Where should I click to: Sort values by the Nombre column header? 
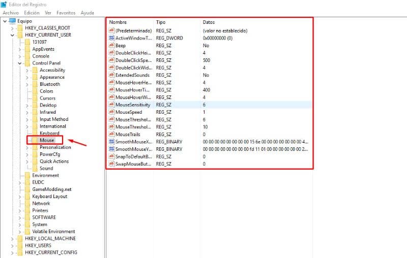pyautogui.click(x=118, y=23)
